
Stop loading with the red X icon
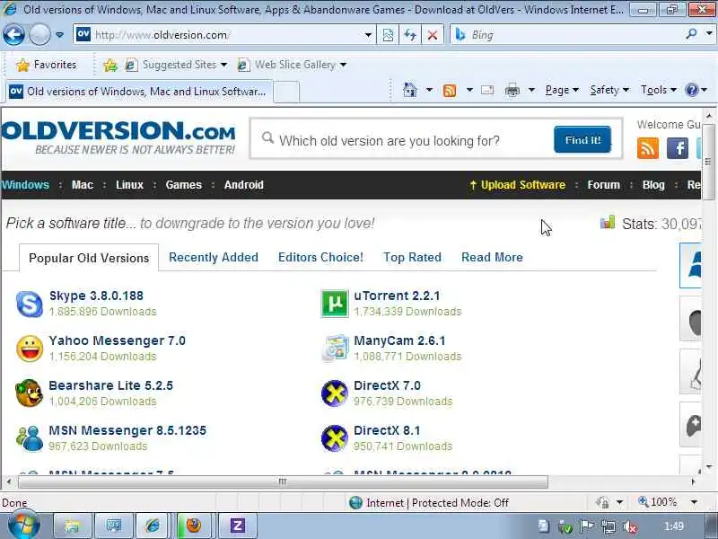(x=432, y=35)
